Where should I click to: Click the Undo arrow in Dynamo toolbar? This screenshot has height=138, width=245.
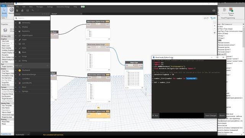click(33, 10)
